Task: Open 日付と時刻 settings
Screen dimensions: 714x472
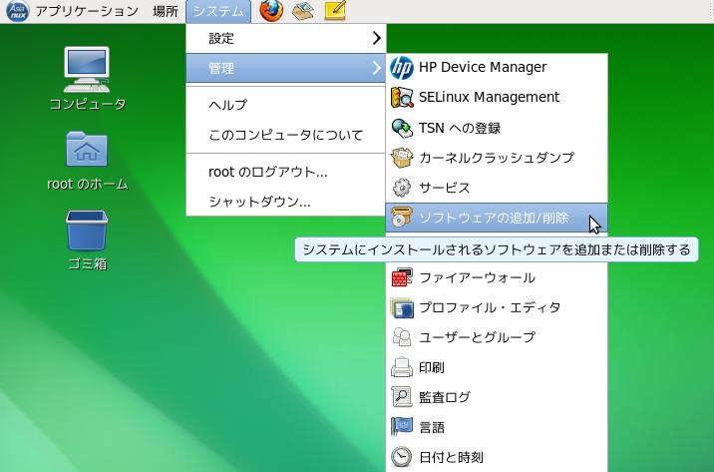Action: [451, 457]
